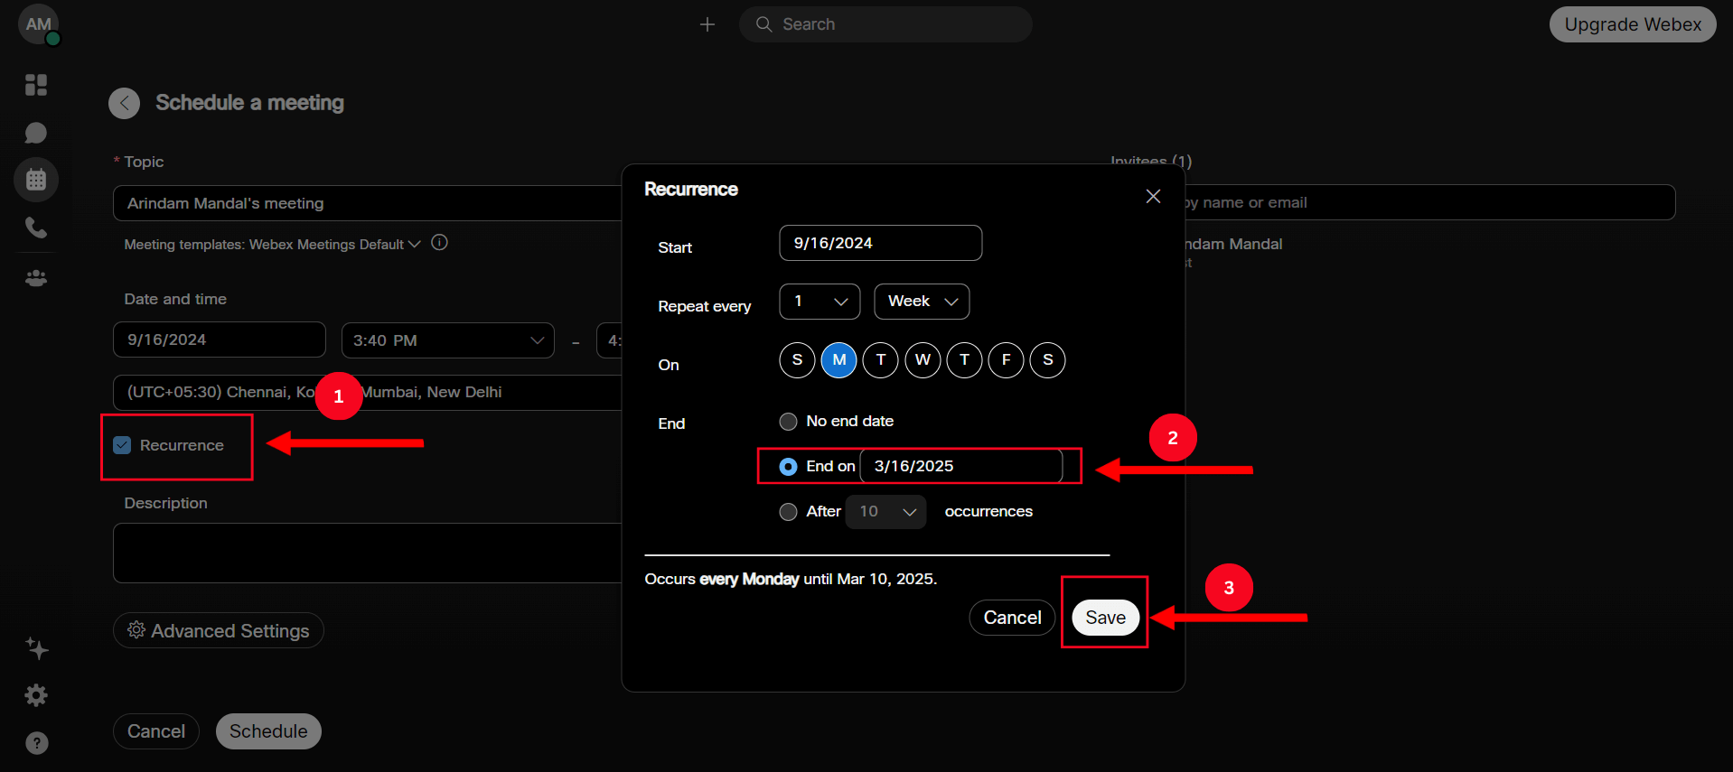This screenshot has width=1733, height=772.
Task: Toggle the Recurrence checkbox
Action: click(122, 445)
